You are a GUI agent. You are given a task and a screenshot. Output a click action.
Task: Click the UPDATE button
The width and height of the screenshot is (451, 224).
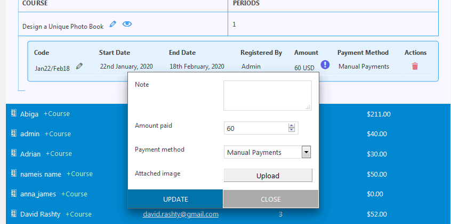[x=175, y=199]
